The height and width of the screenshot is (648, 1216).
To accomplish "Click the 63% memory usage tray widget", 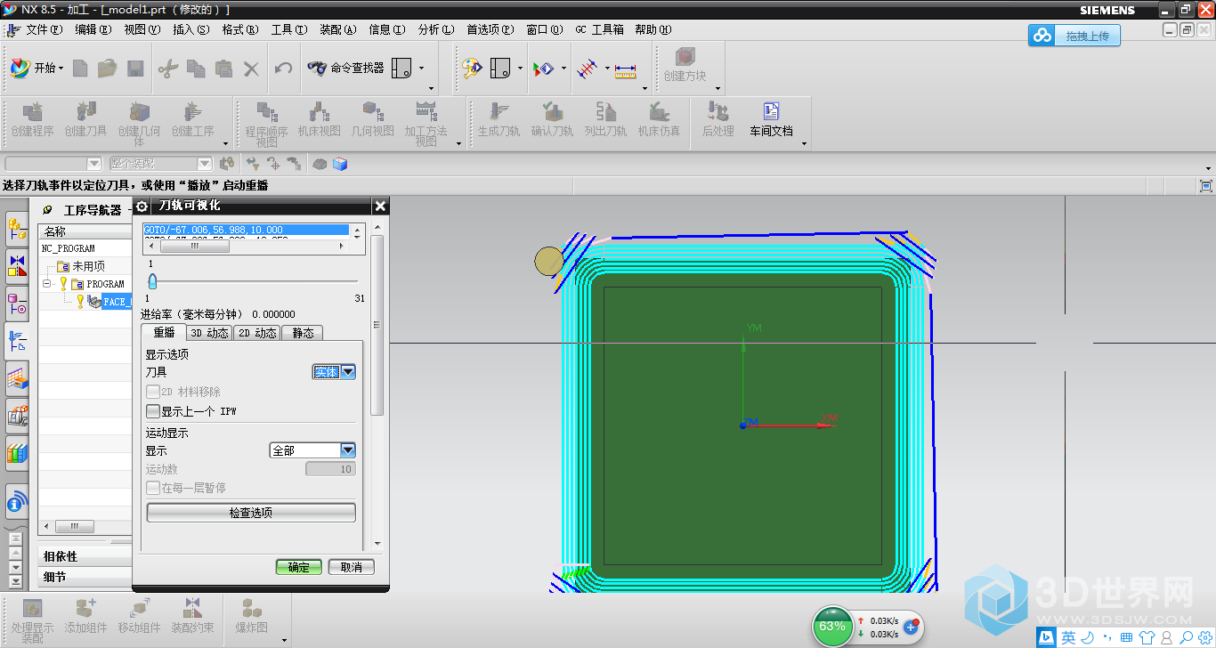I will coord(832,626).
